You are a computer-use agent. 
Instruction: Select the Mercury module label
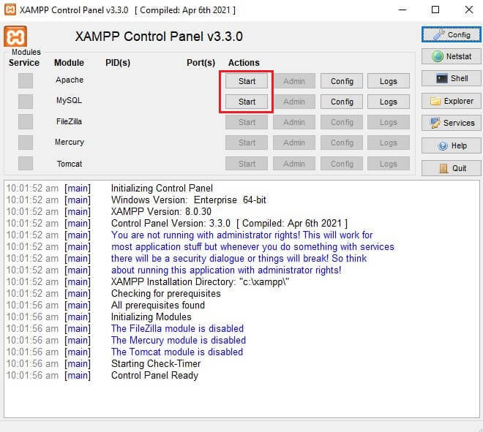[x=70, y=142]
